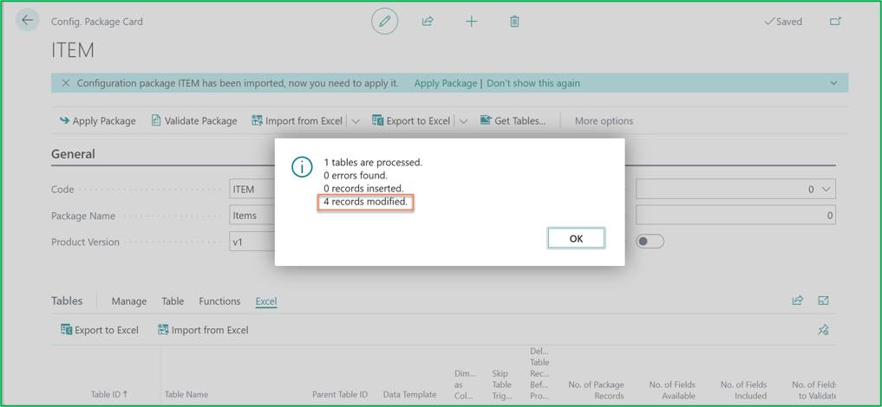Viewport: 882px width, 407px height.
Task: Click the pencil edit icon
Action: (385, 22)
